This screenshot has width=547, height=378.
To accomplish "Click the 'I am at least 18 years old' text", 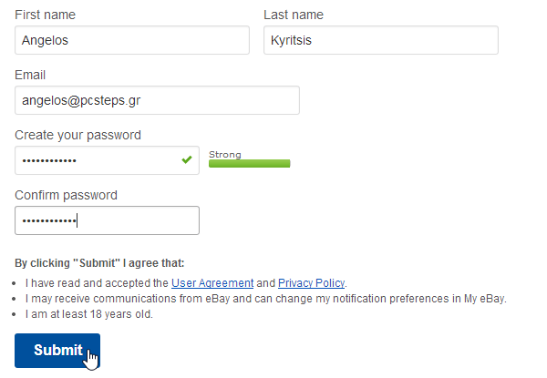I will (89, 314).
